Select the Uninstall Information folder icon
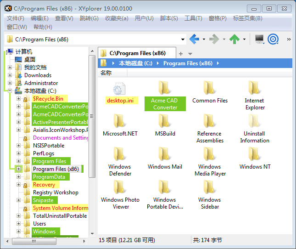This screenshot has width=296, height=249. (x=255, y=121)
